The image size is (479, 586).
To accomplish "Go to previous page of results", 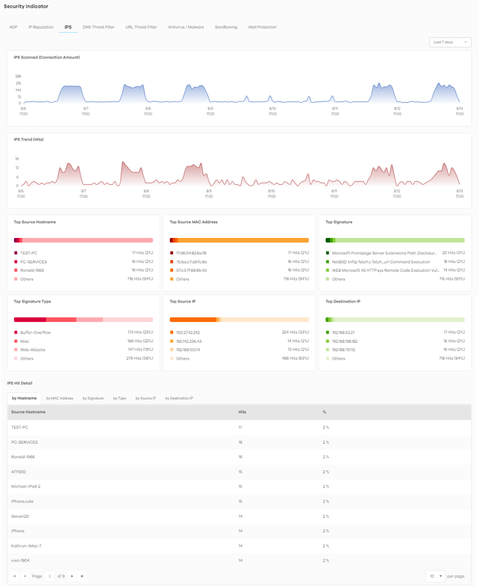I will pyautogui.click(x=25, y=576).
